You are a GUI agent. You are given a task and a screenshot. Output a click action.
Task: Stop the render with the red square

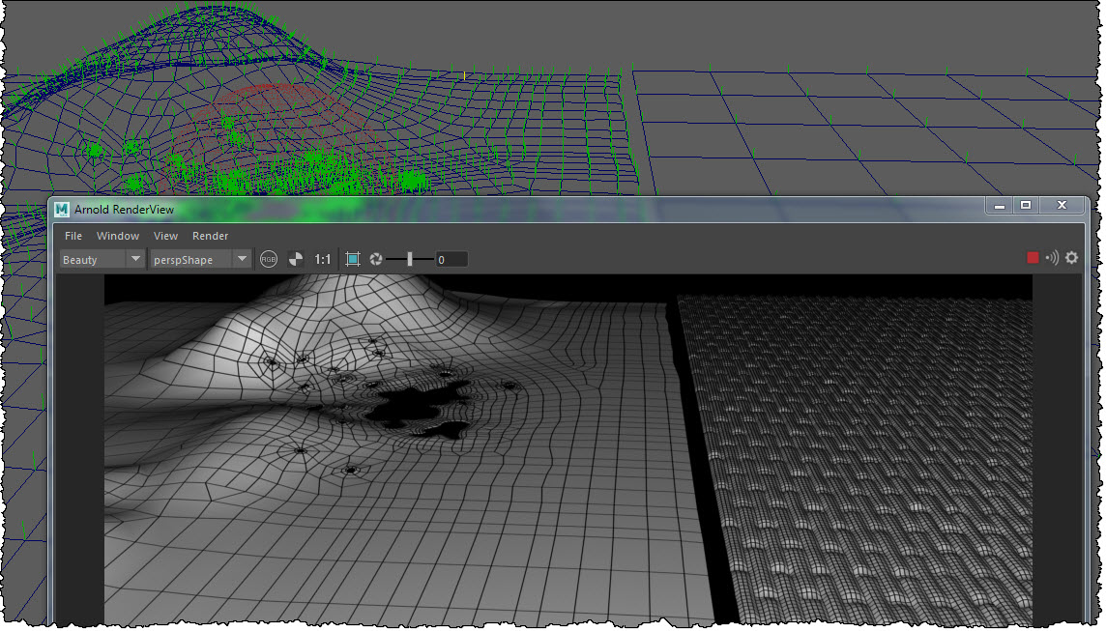pos(1033,258)
